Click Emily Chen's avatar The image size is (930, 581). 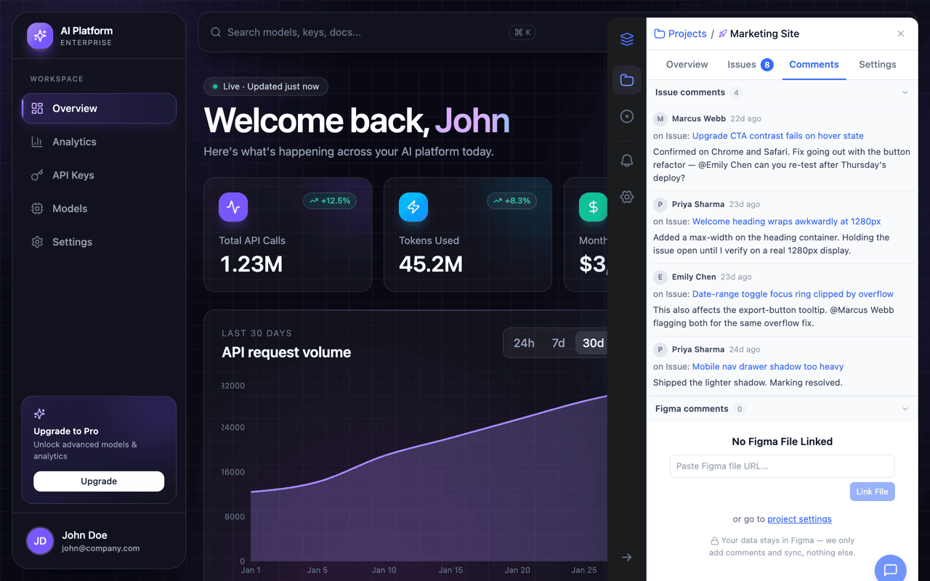[x=660, y=277]
